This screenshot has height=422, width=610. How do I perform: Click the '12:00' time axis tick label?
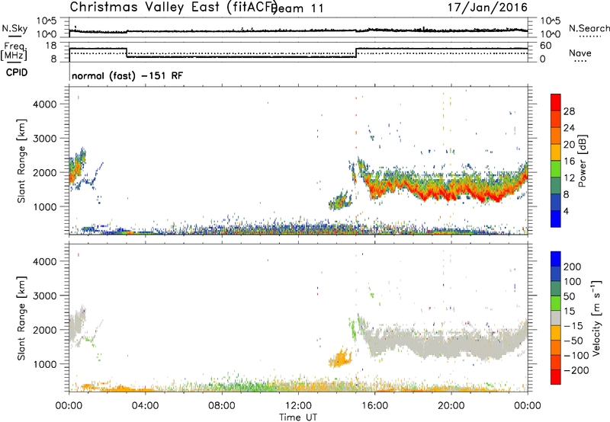[298, 406]
